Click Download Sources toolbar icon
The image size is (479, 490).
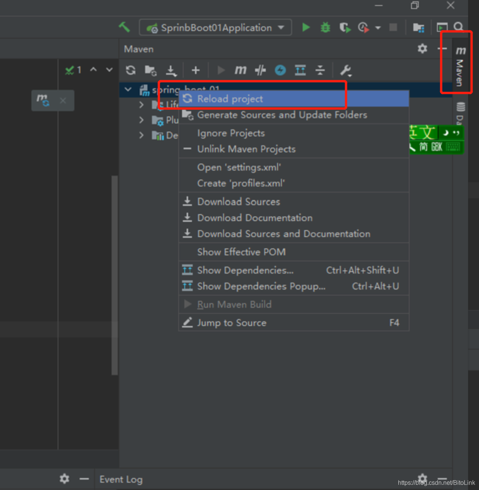tap(171, 70)
